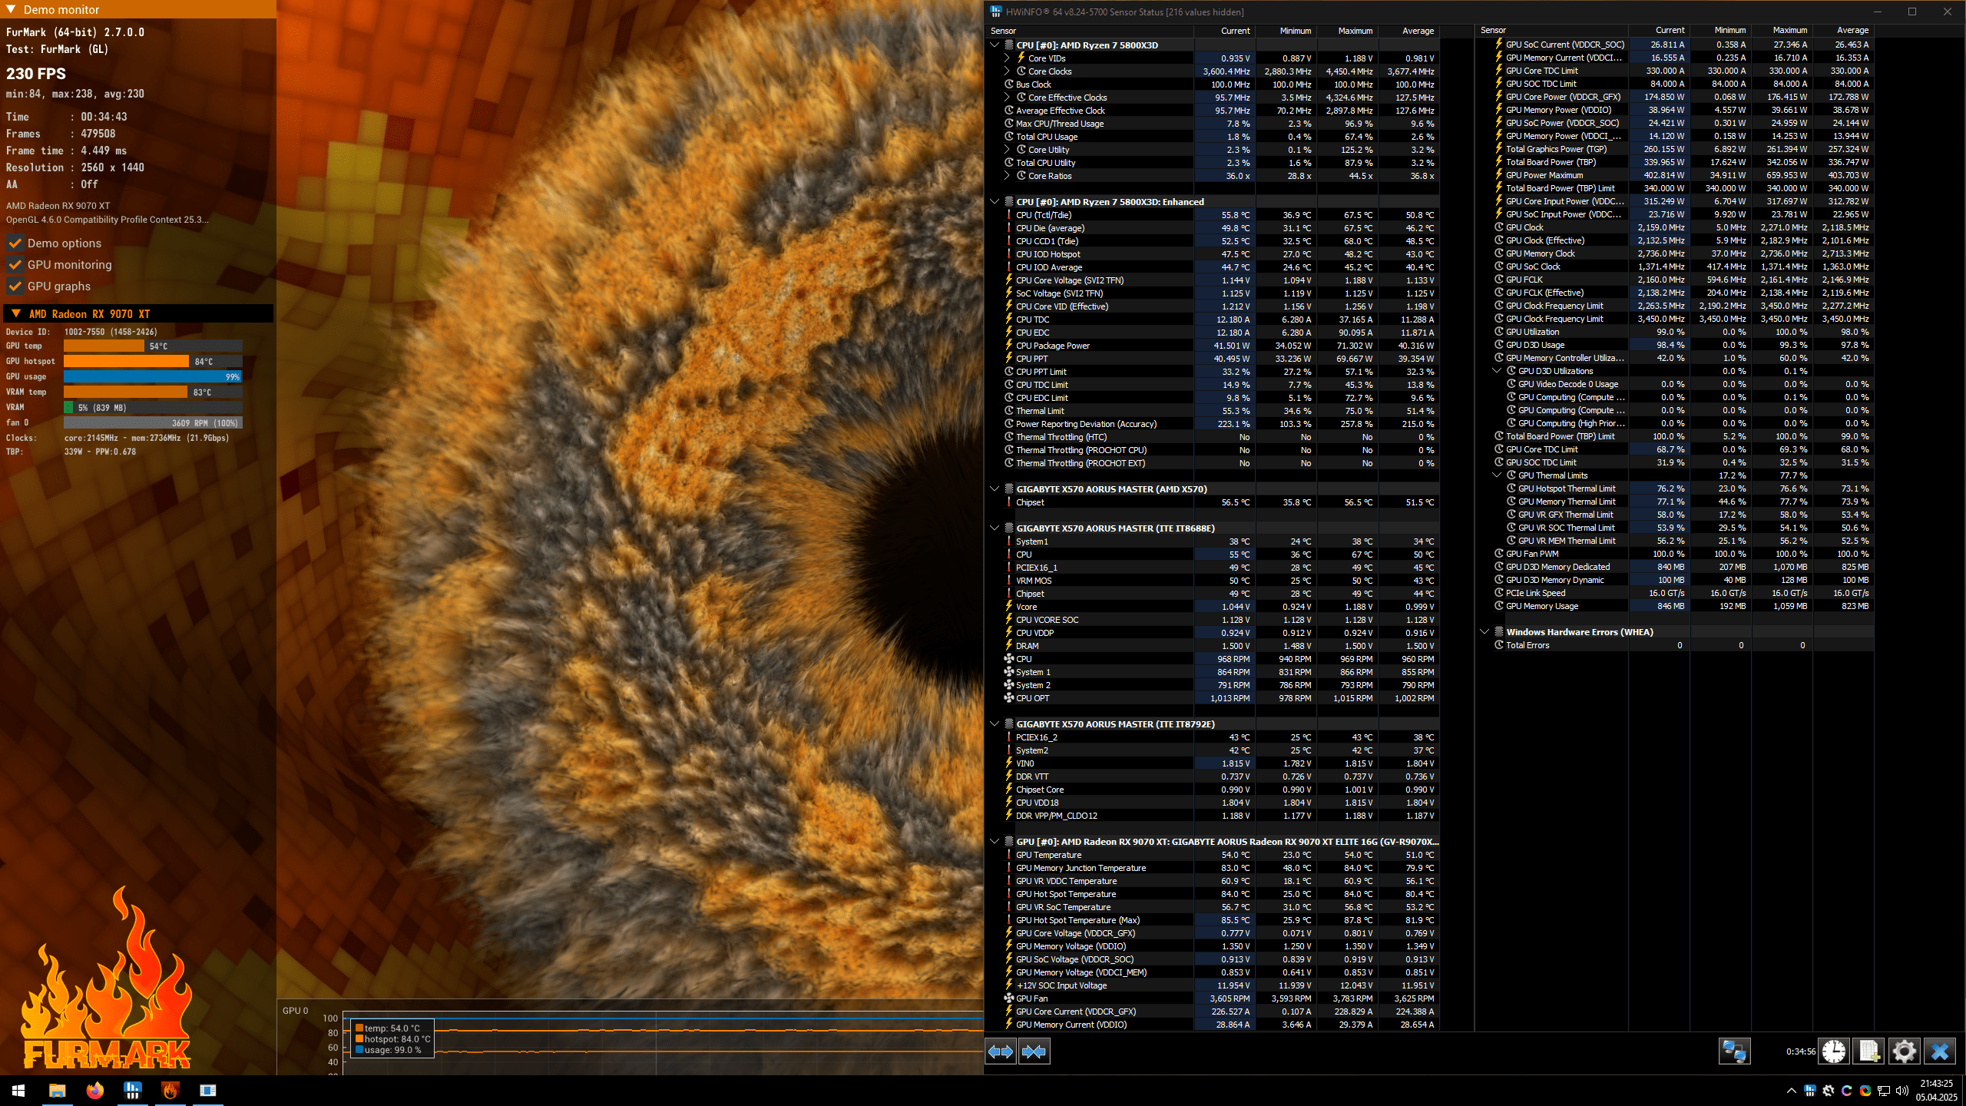Select the PCIe Link Speed row
The height and width of the screenshot is (1106, 1966).
(1674, 593)
